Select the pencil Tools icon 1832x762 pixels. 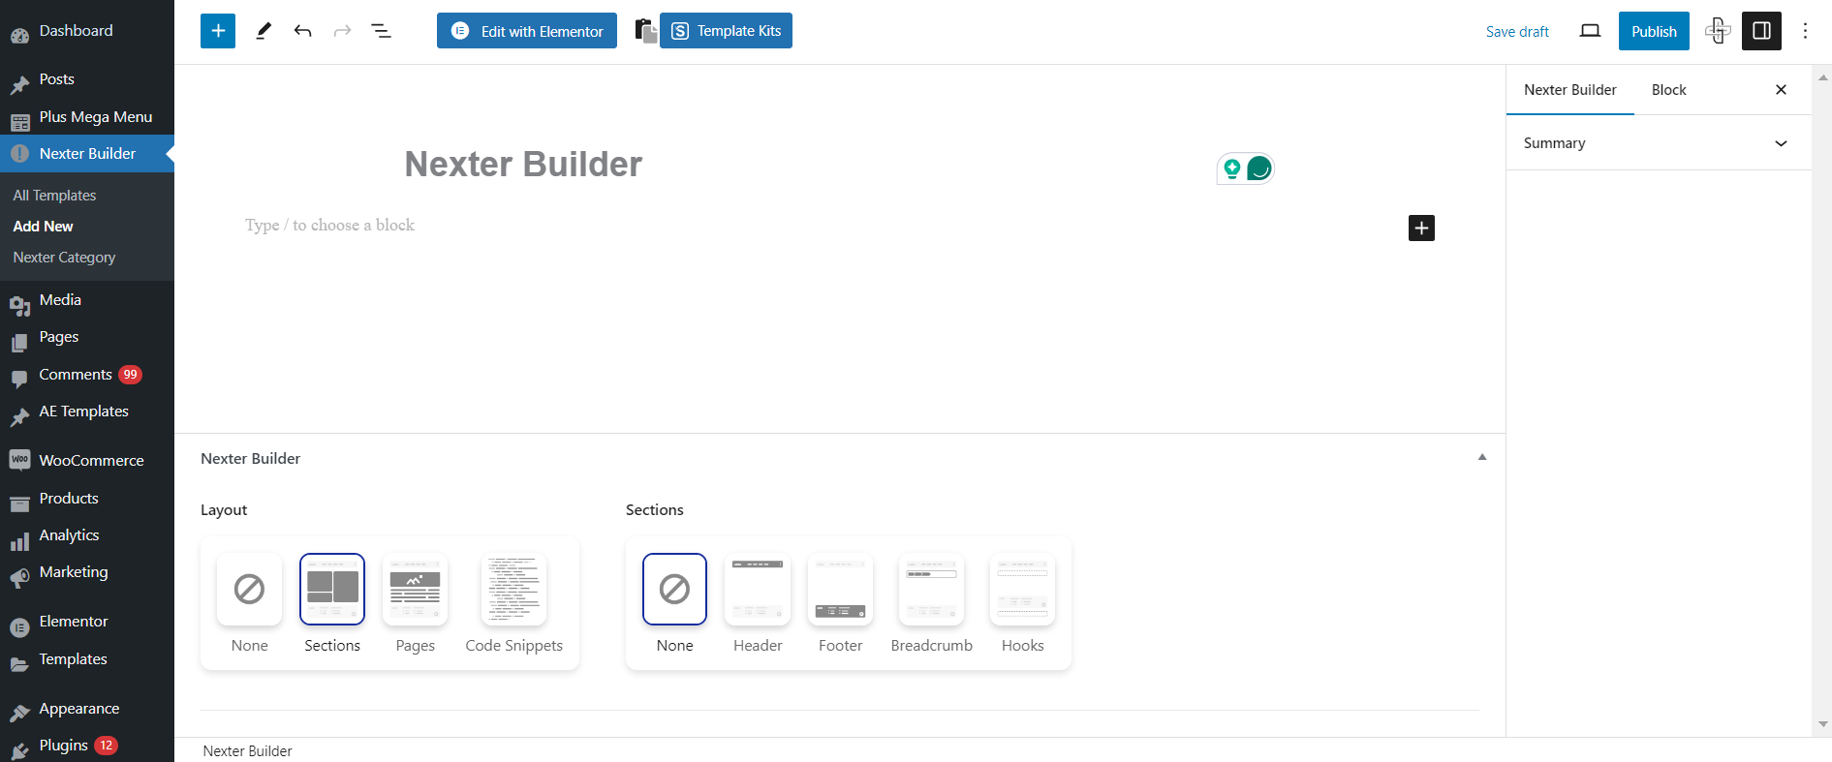pyautogui.click(x=263, y=31)
